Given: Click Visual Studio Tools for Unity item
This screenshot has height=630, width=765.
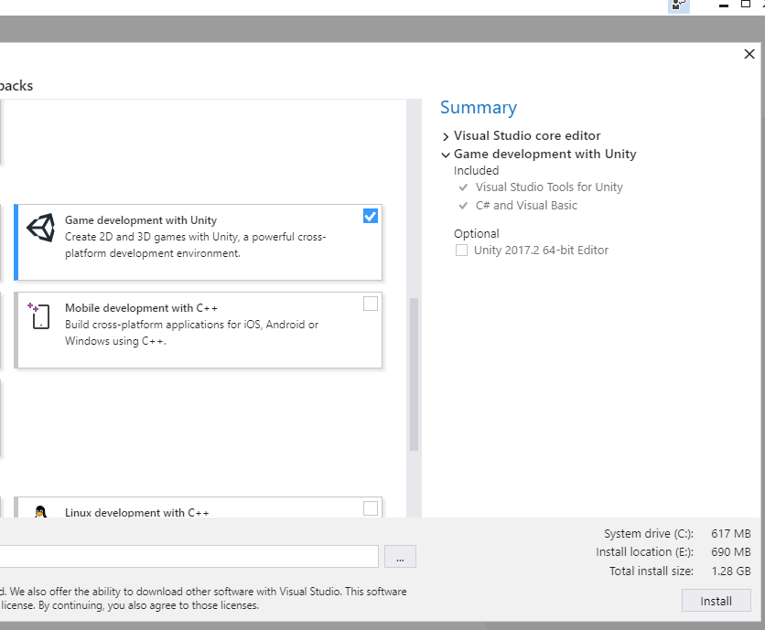Looking at the screenshot, I should point(549,187).
